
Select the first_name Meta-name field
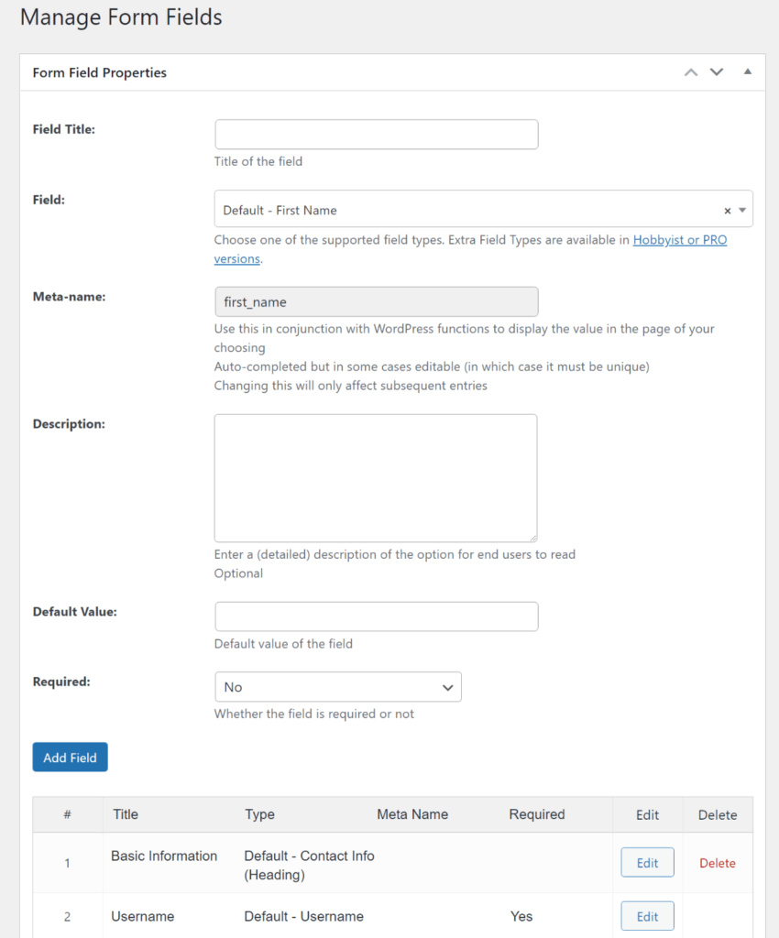(x=376, y=301)
